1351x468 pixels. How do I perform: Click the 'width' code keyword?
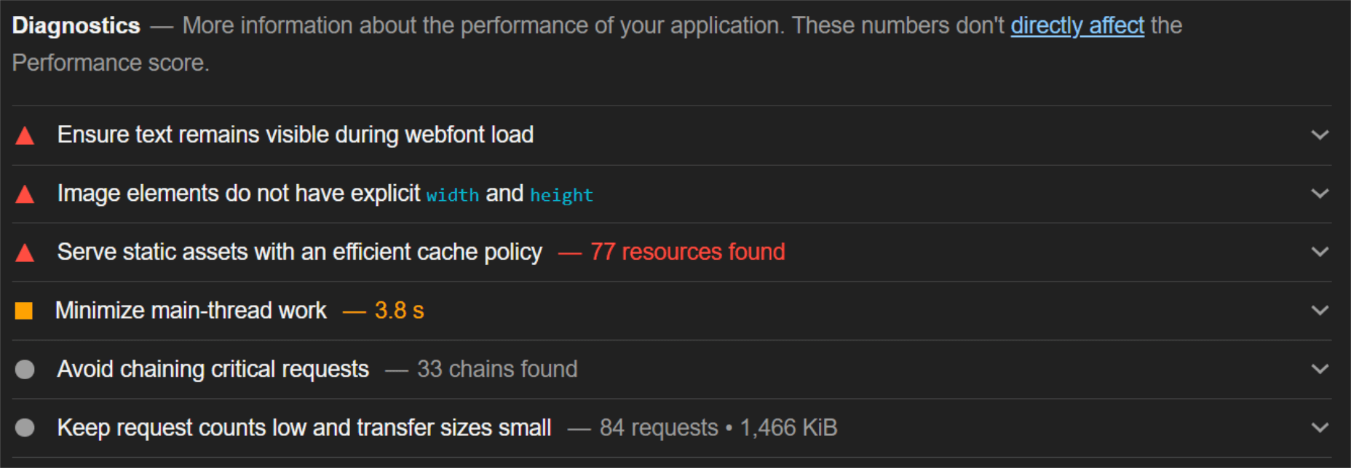pos(453,195)
